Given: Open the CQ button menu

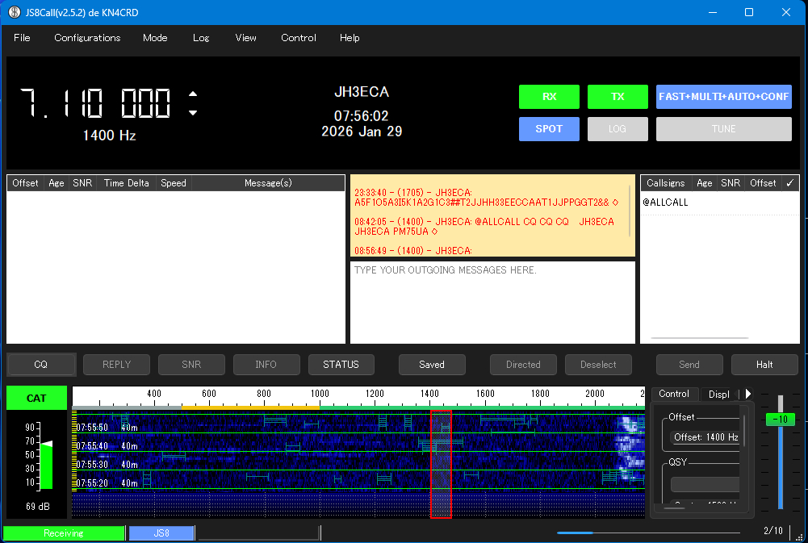Looking at the screenshot, I should coord(41,365).
